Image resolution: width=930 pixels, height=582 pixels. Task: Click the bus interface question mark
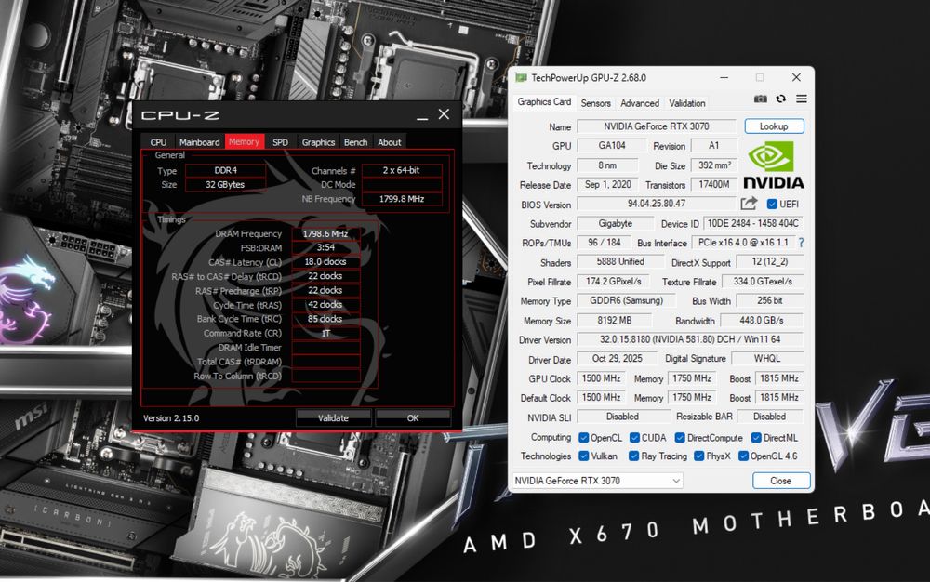801,243
